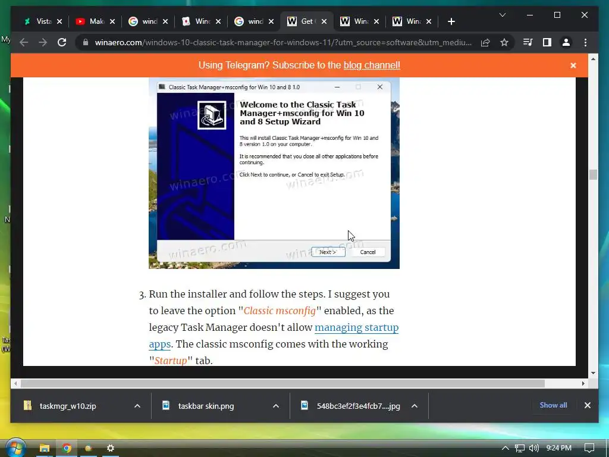Reload the winaero page

62,42
